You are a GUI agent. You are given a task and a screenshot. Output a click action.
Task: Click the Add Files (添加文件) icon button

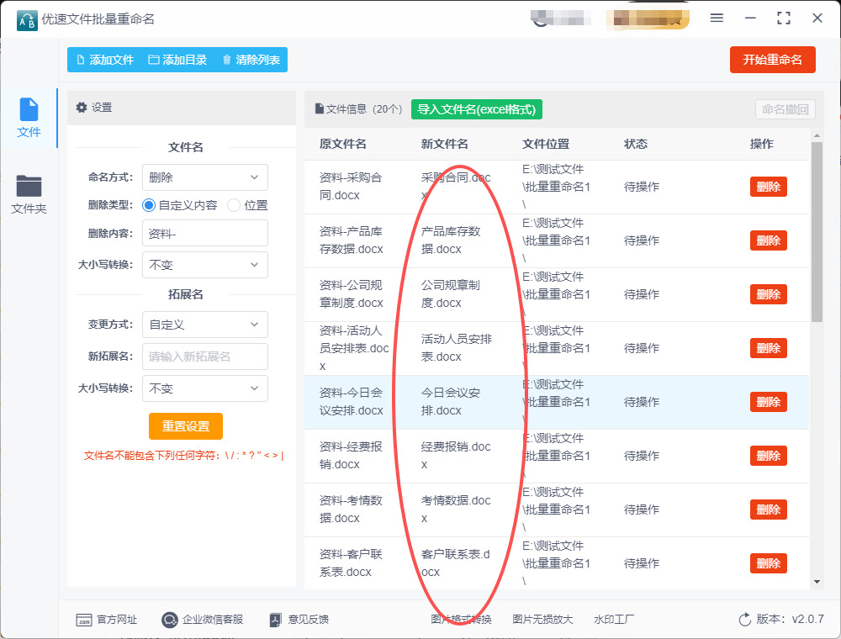81,60
